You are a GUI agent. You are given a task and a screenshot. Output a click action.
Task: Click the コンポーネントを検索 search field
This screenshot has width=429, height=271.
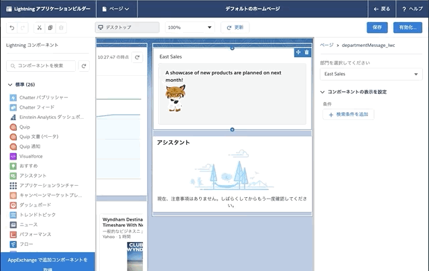pos(41,66)
